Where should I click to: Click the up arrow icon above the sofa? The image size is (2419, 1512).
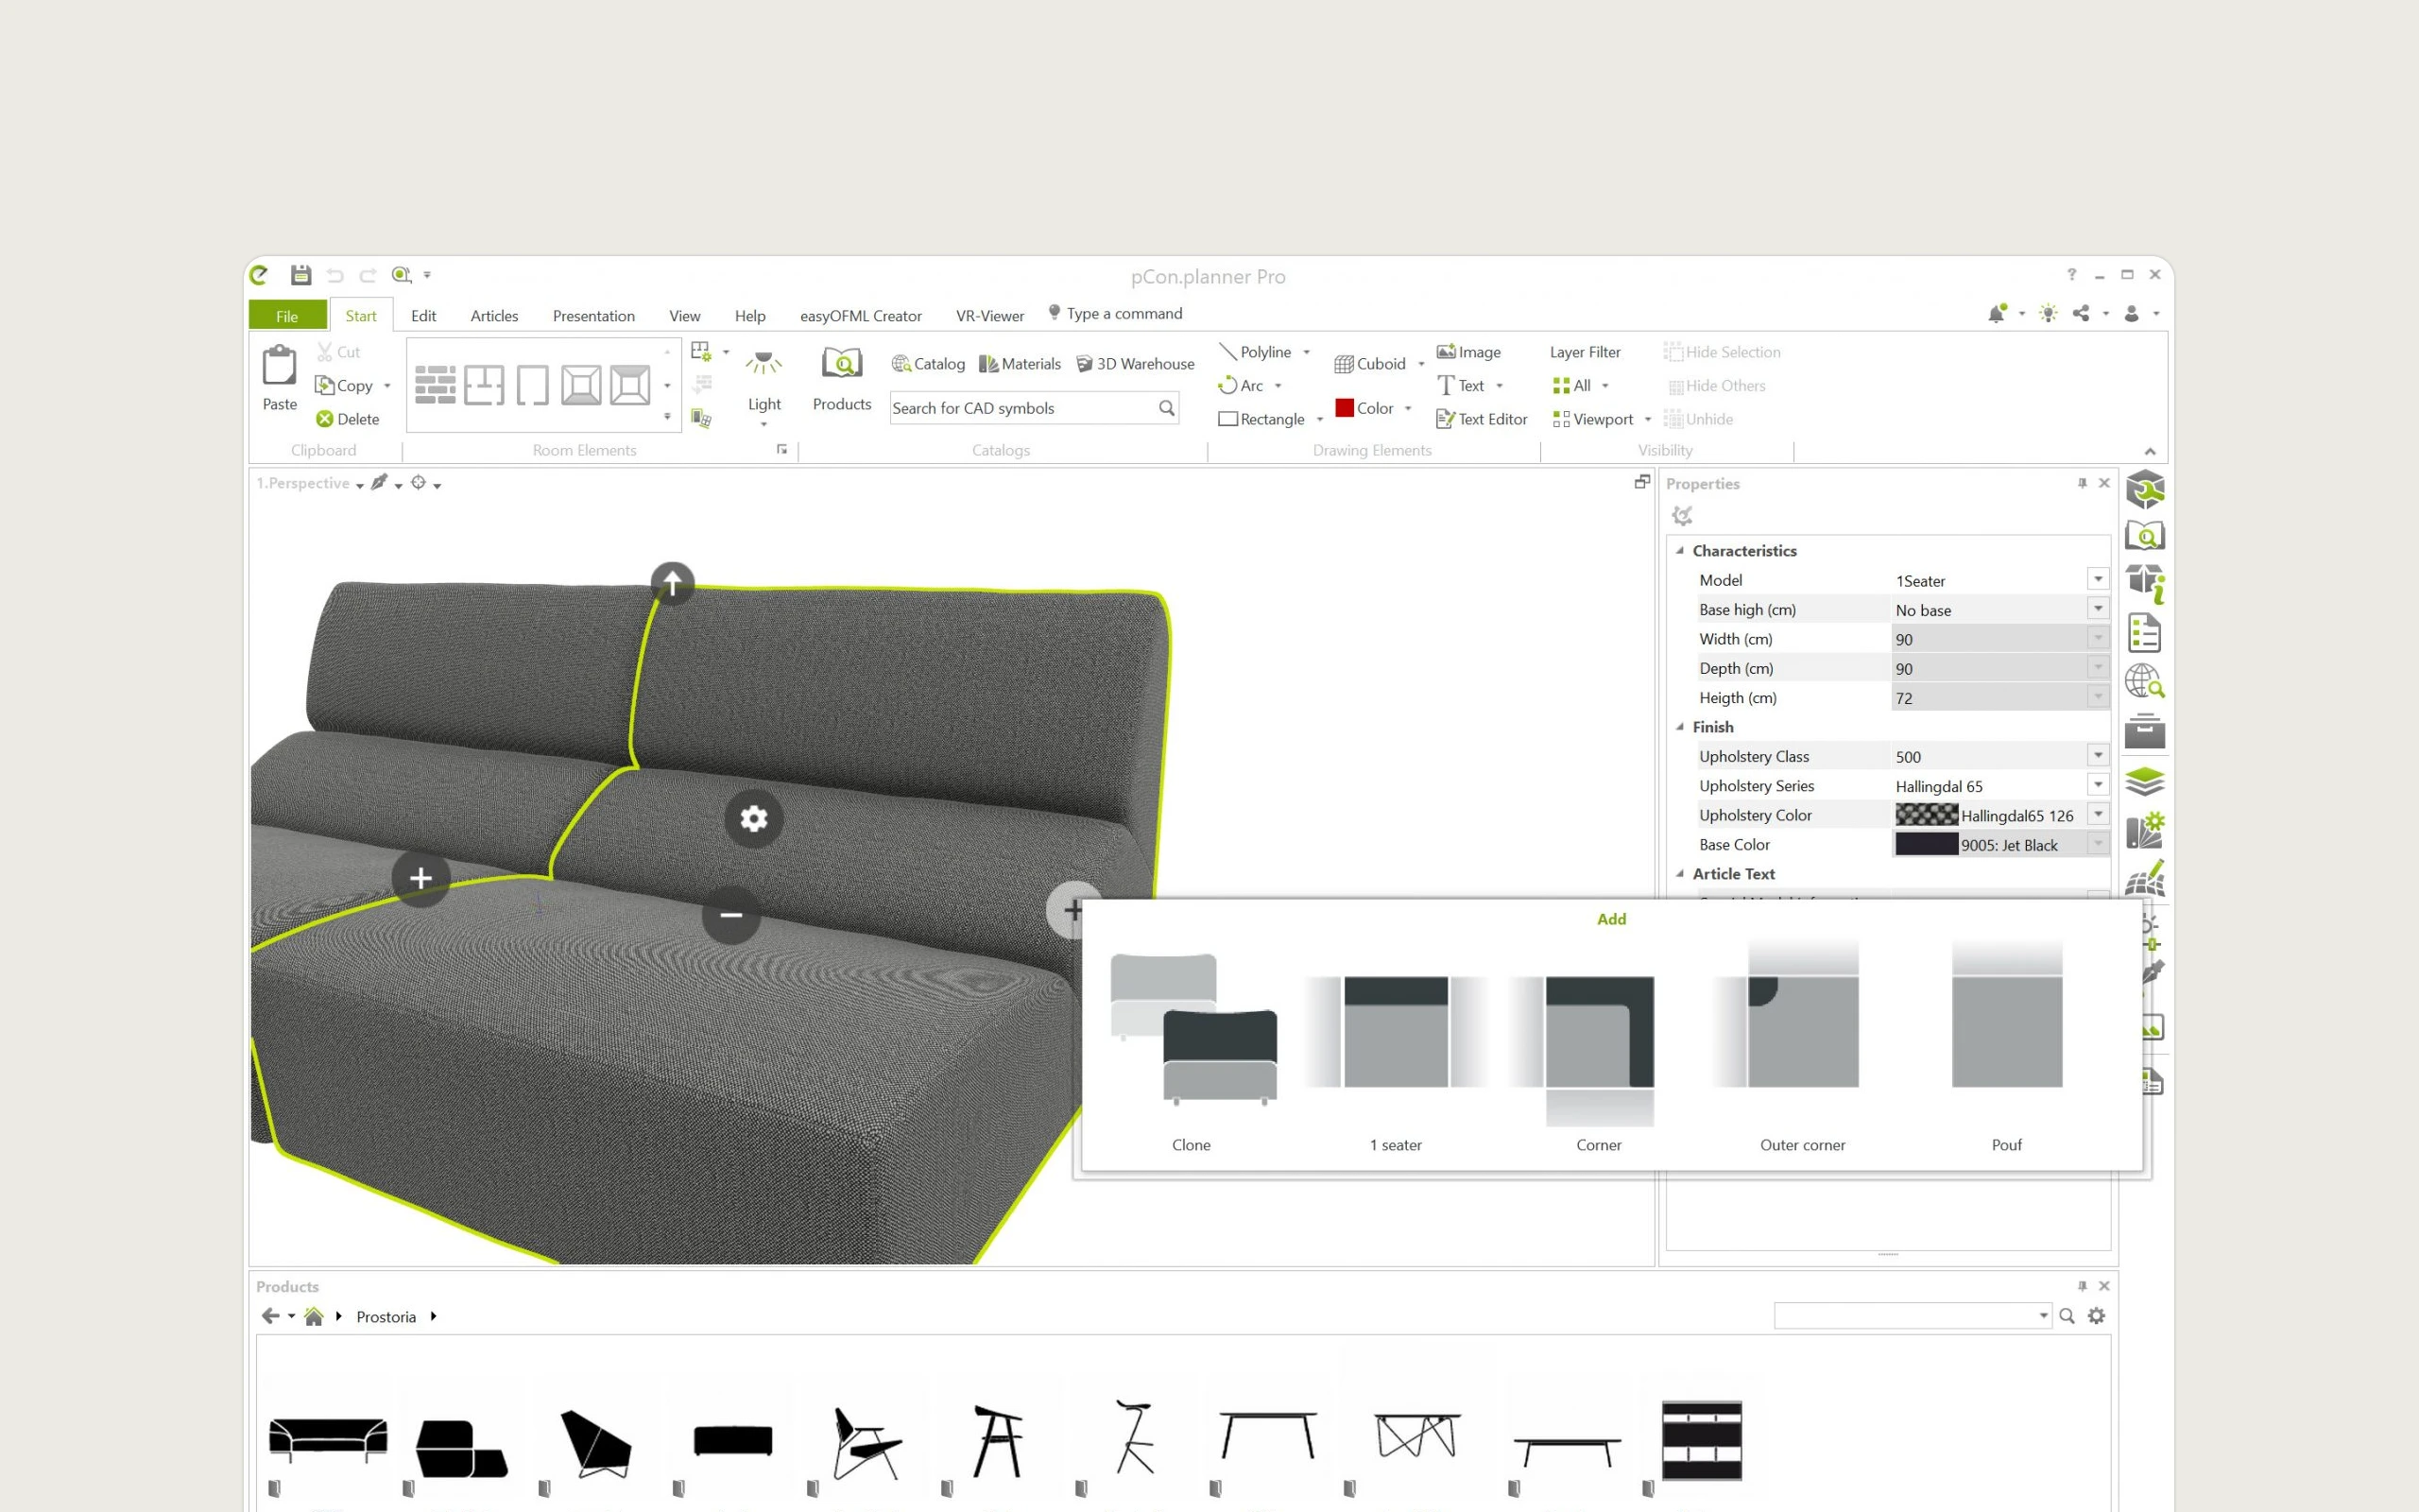click(673, 582)
